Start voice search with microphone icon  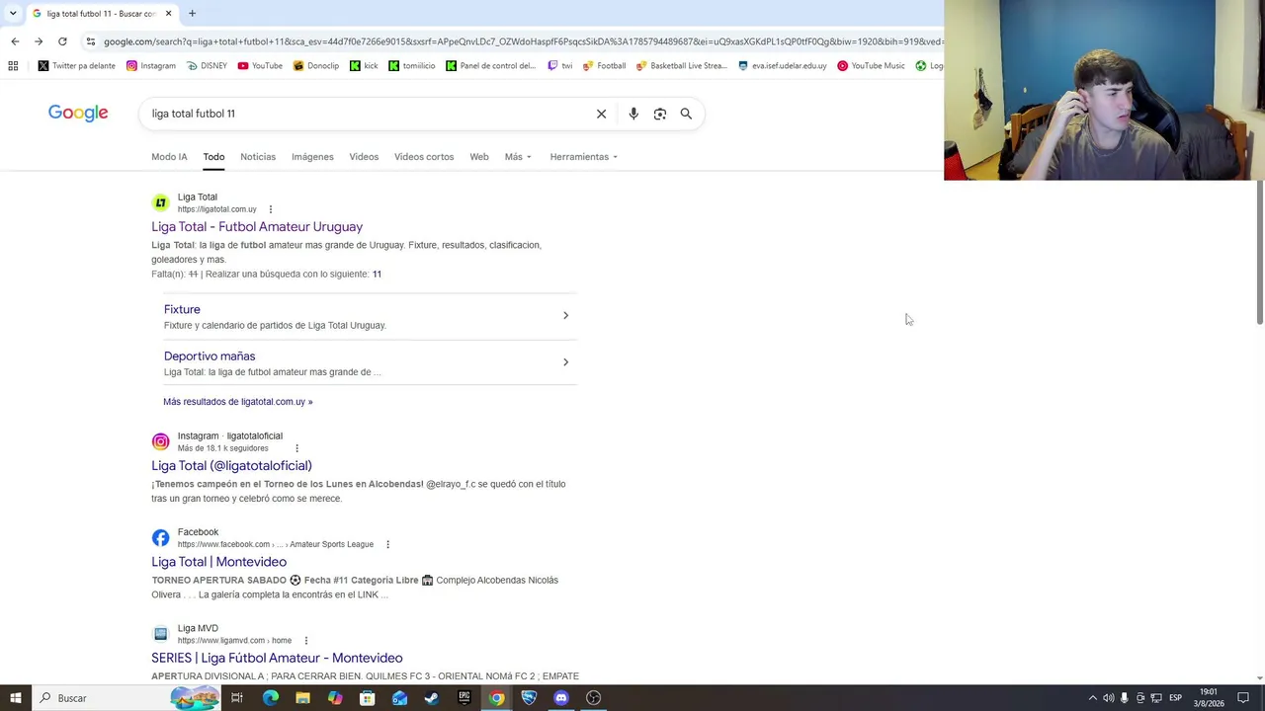coord(633,114)
